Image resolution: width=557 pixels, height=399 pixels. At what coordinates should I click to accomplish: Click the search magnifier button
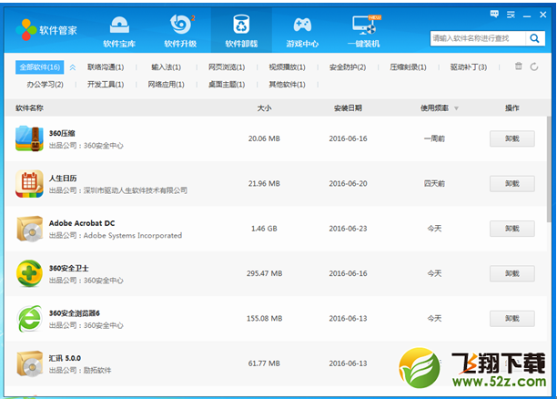click(x=534, y=38)
